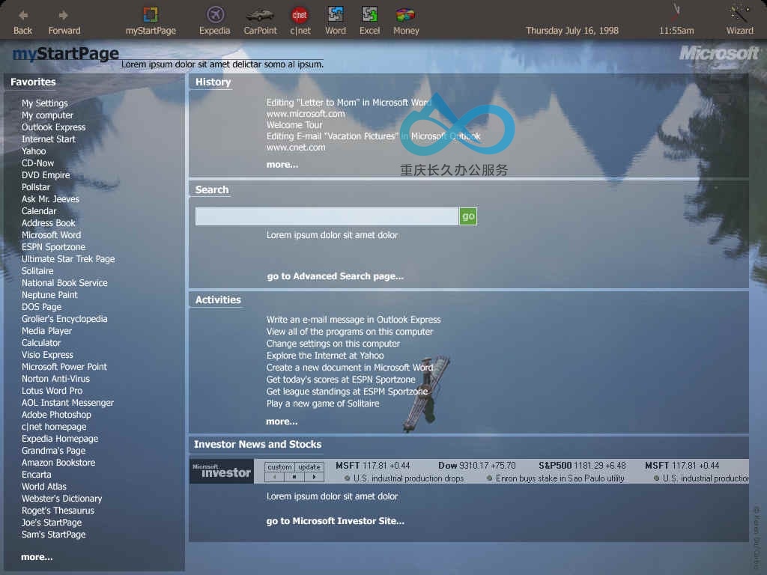
Task: Open the c|net toolbar icon
Action: (300, 15)
